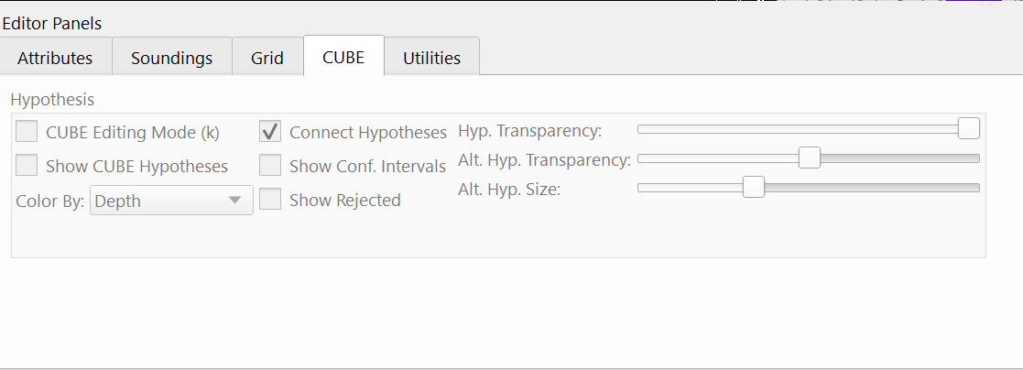Click the "Color By:" label
Screen dimensions: 1023x370
tap(50, 201)
